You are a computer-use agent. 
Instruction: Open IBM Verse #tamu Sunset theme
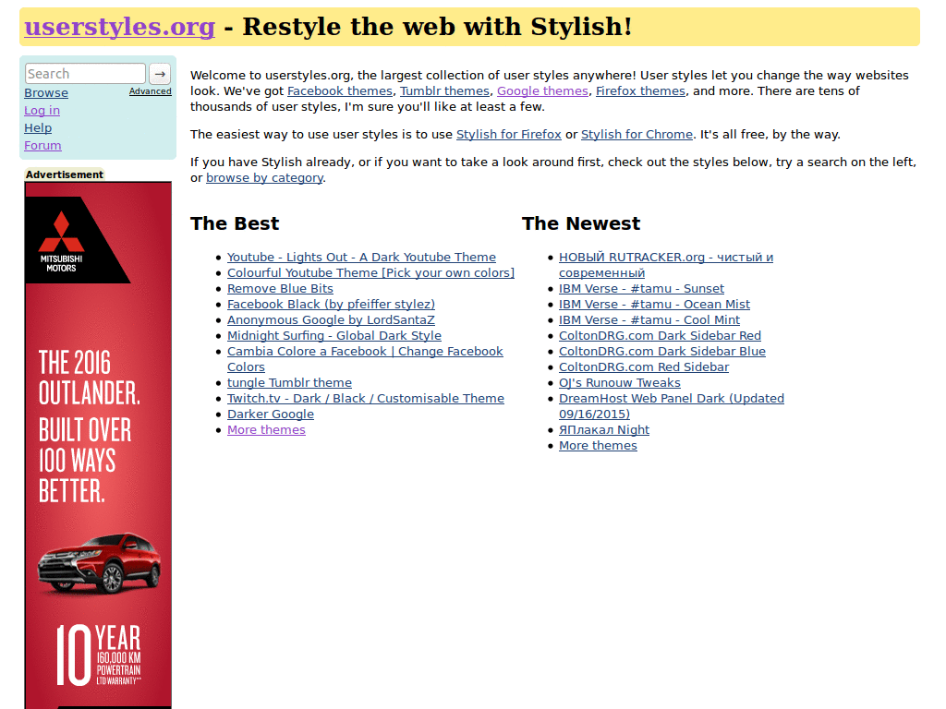(x=641, y=288)
